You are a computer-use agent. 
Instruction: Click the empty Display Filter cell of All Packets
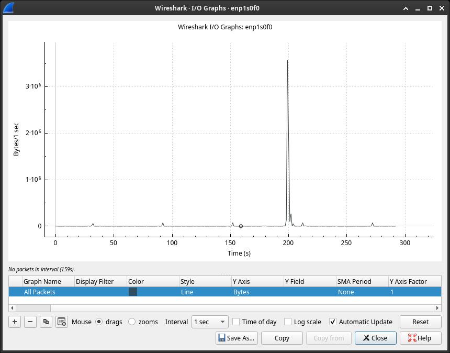point(100,292)
